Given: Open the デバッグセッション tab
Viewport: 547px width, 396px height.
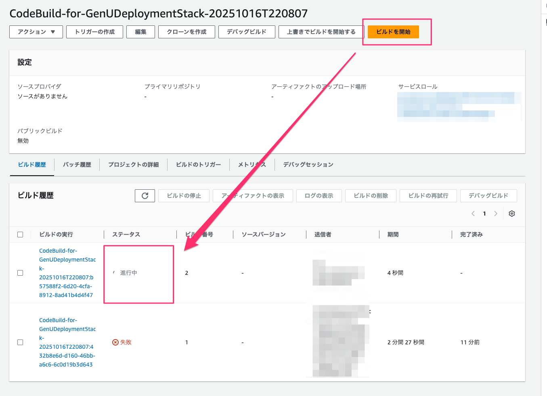Looking at the screenshot, I should coord(308,165).
